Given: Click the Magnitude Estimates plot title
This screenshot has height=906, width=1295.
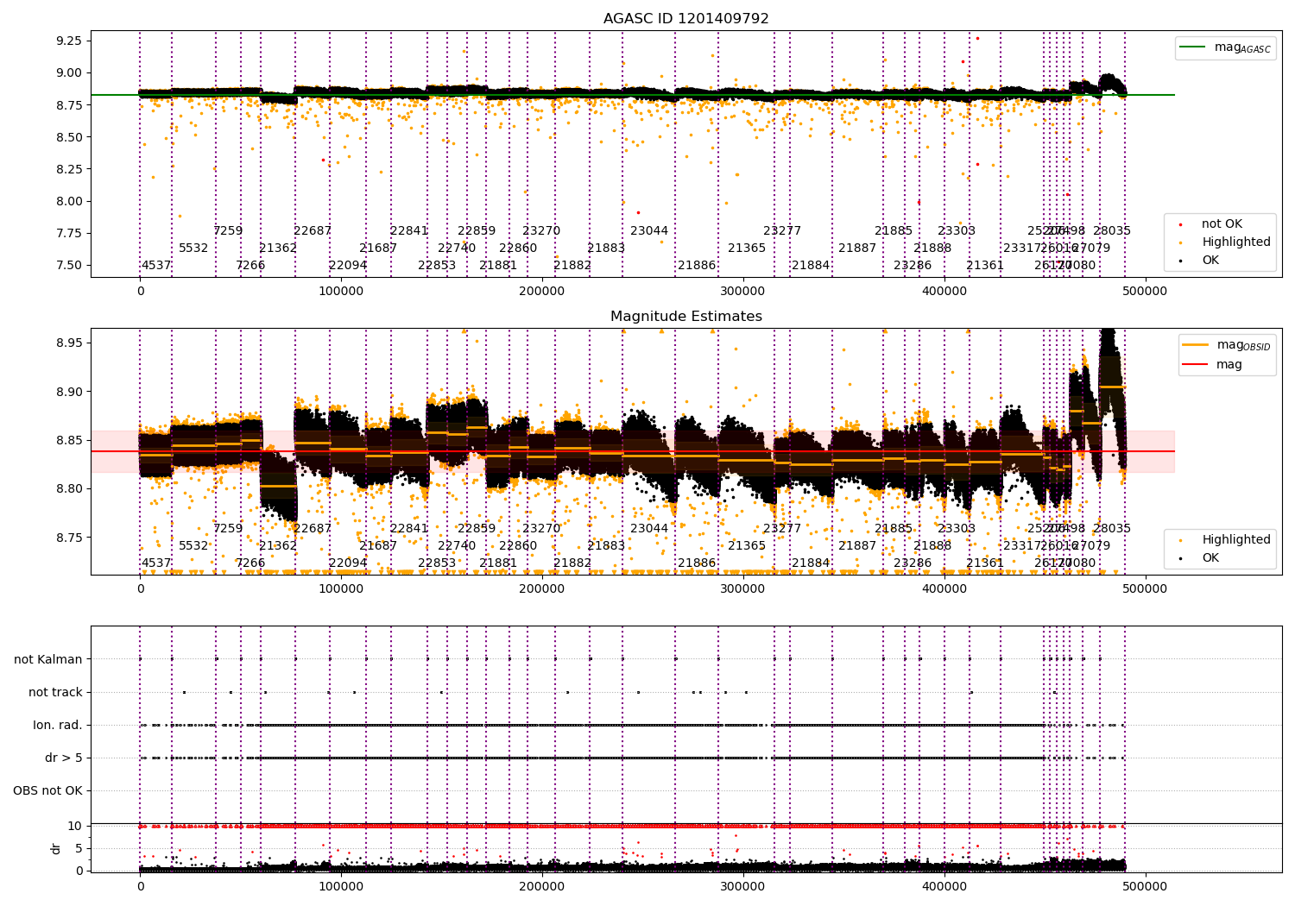Looking at the screenshot, I should point(686,317).
